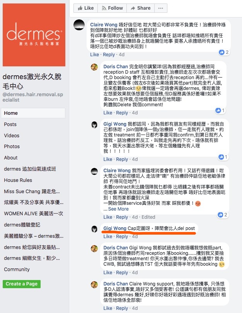
Task: Like Gigi Wong's Cap comment
Action: point(108,237)
